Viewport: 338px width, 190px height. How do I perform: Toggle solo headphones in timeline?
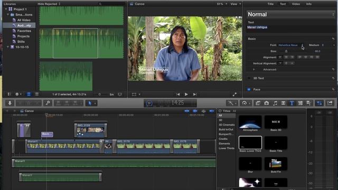203,111
